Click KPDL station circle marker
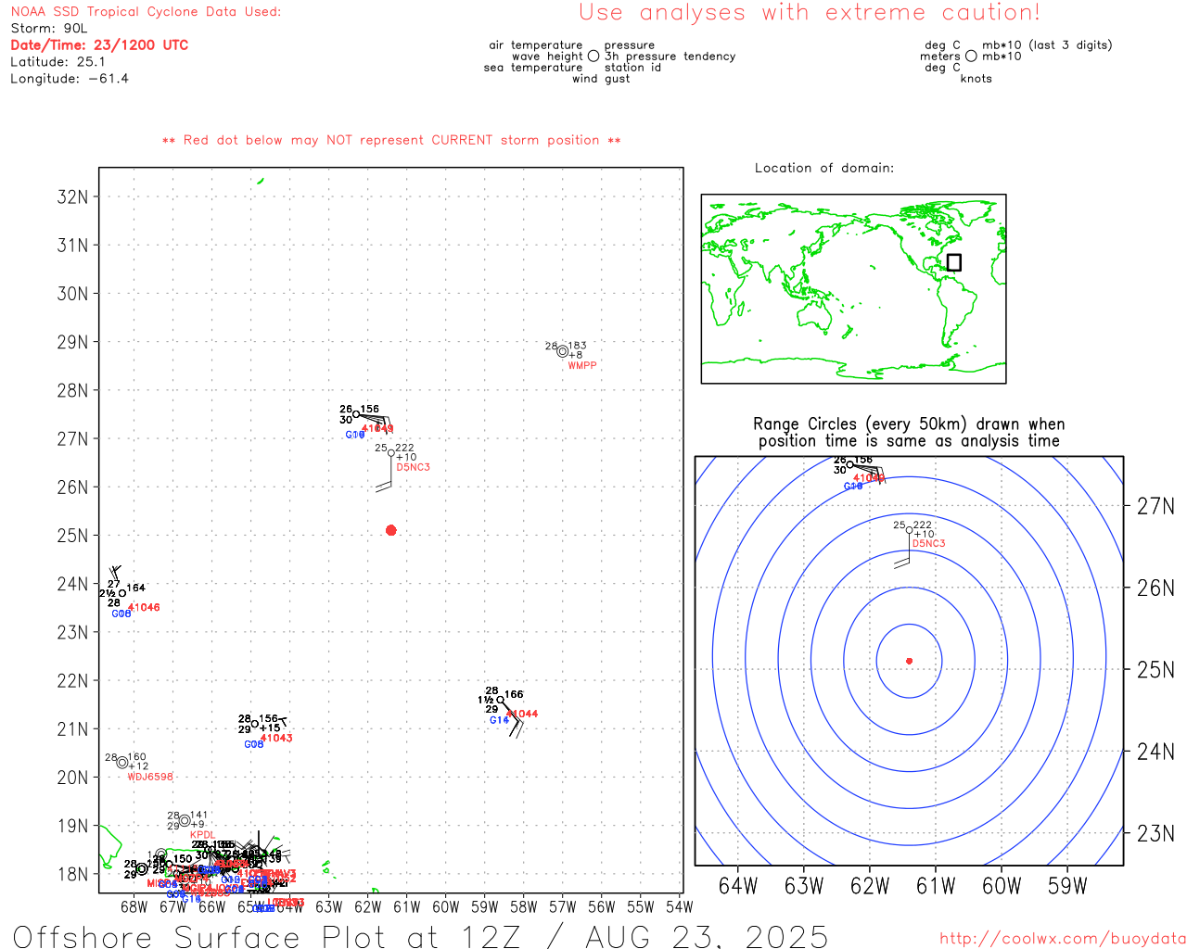This screenshot has width=1187, height=949. click(x=185, y=820)
